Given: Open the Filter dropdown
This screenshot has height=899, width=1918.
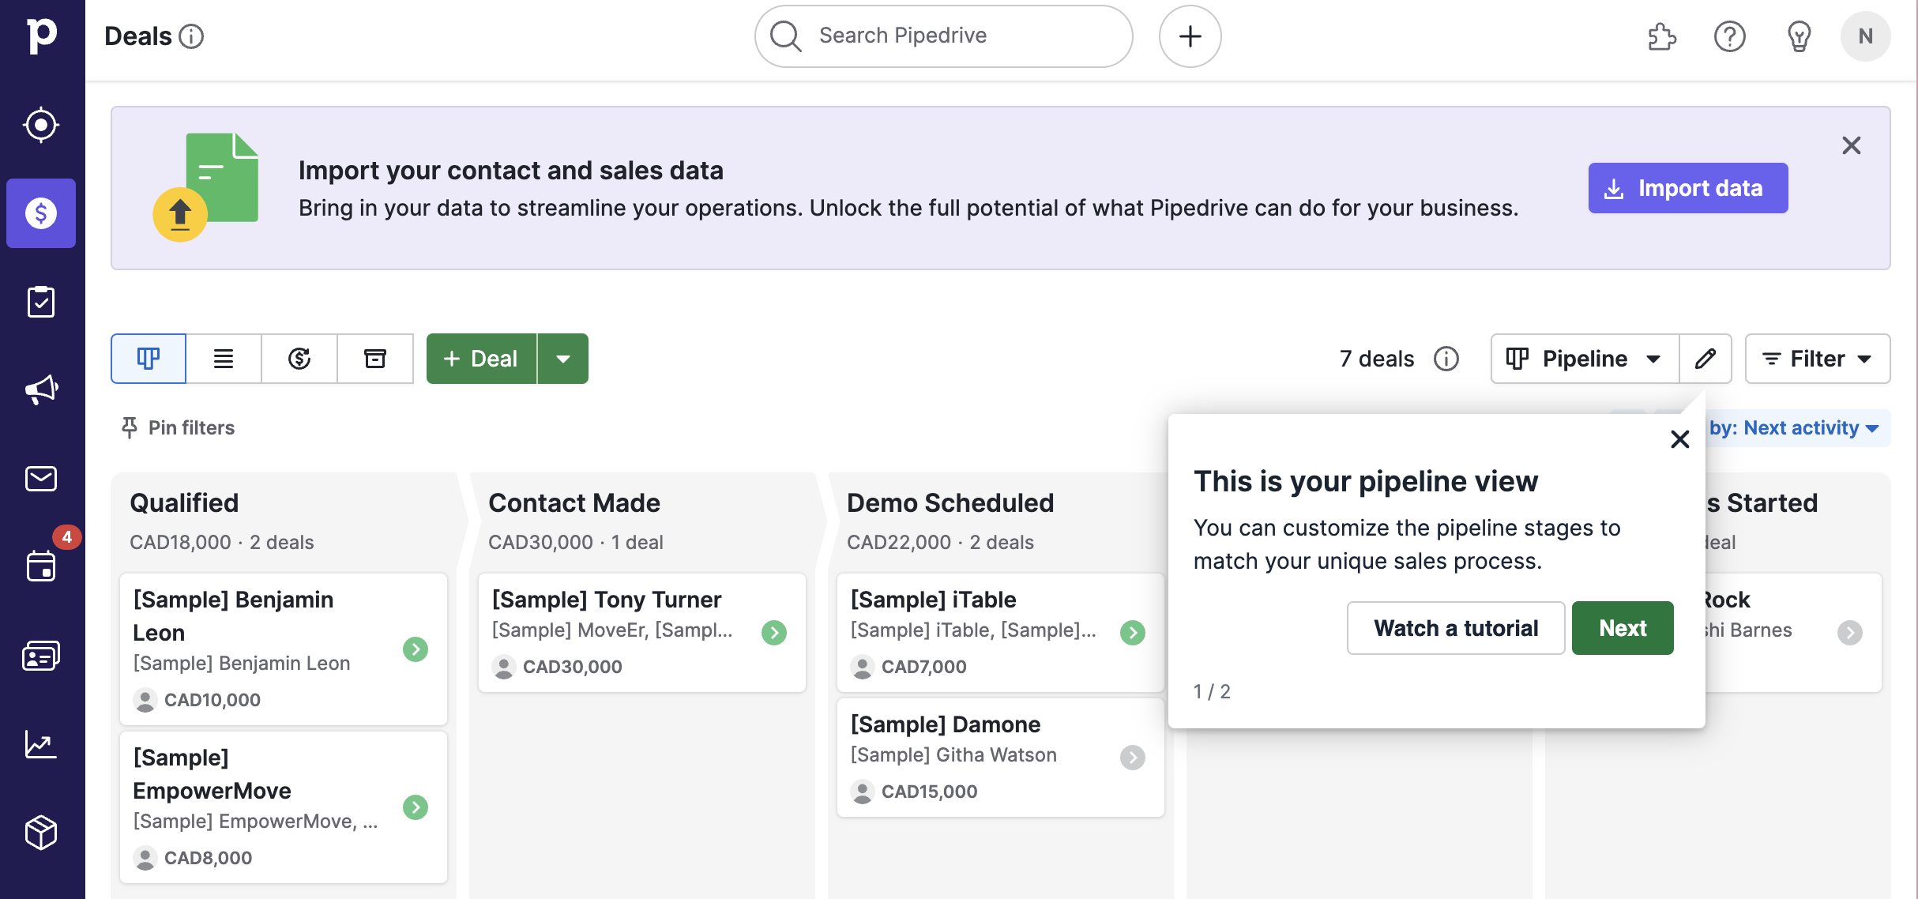Looking at the screenshot, I should pos(1818,359).
